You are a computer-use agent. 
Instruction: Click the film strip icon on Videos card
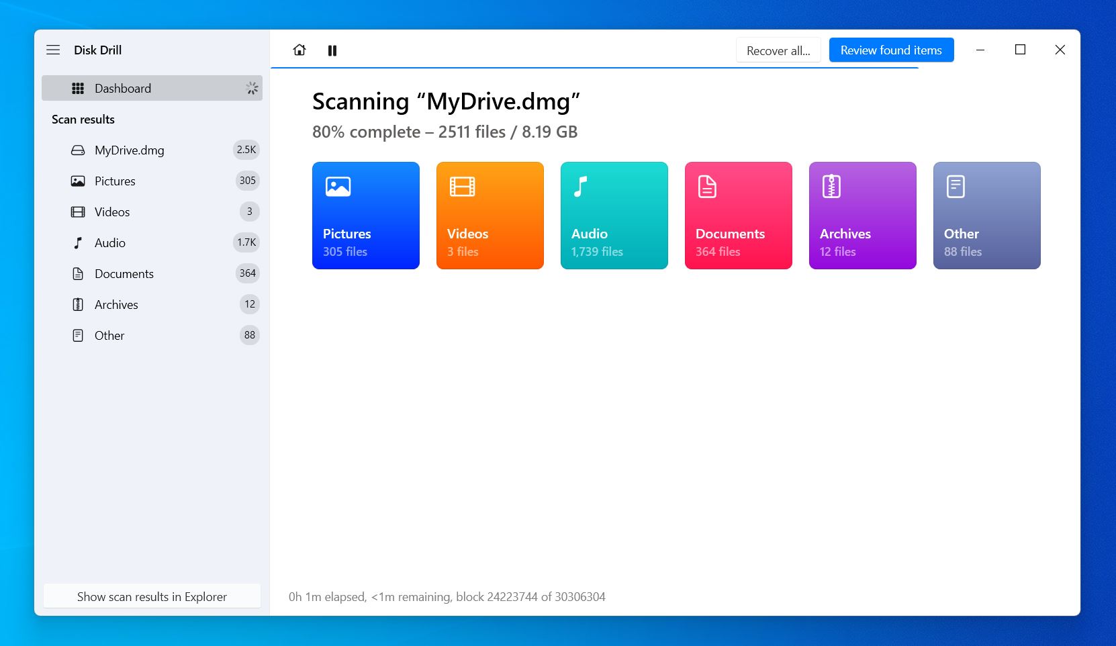(x=462, y=186)
